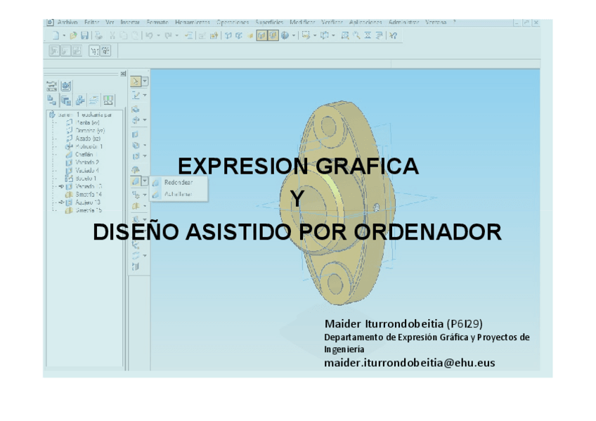Click the dotted-grid icon in second toolbar row
This screenshot has height=421, width=596.
tap(94, 51)
